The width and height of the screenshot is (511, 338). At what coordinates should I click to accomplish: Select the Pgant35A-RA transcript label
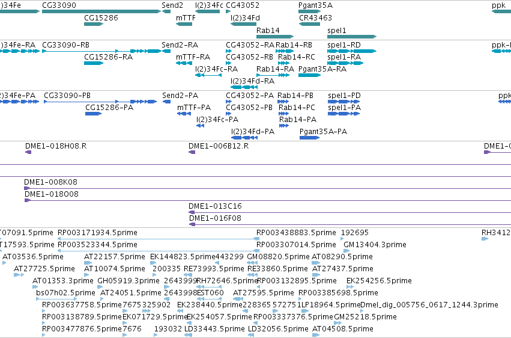click(x=322, y=69)
